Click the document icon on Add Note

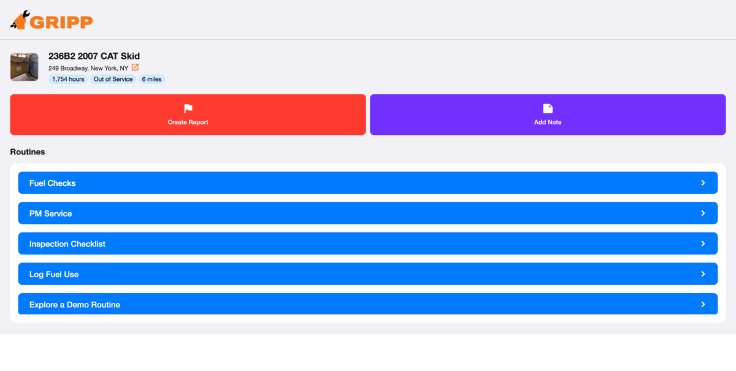click(548, 109)
